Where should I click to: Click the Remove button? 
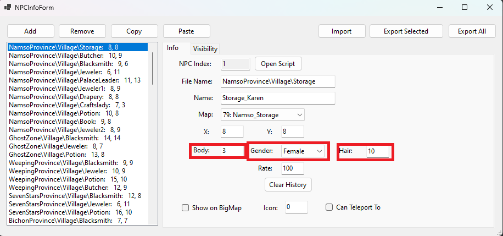coord(82,31)
